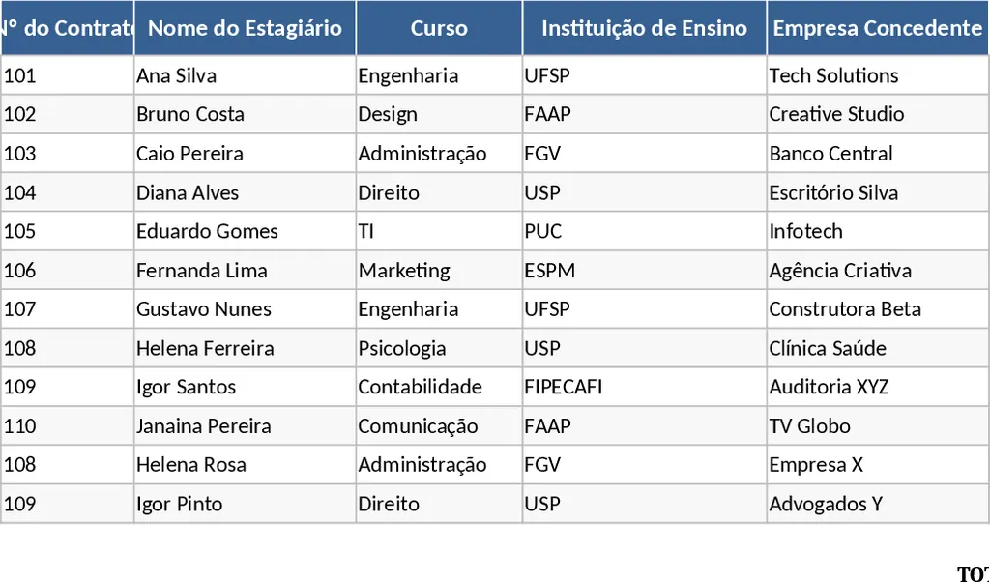Select contract number 105 cell

pos(67,231)
